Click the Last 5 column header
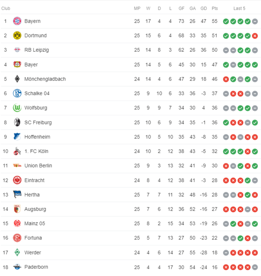The height and width of the screenshot is (276, 261). 239,9
